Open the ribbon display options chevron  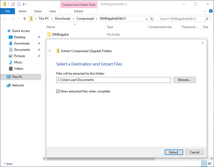pyautogui.click(x=205, y=11)
